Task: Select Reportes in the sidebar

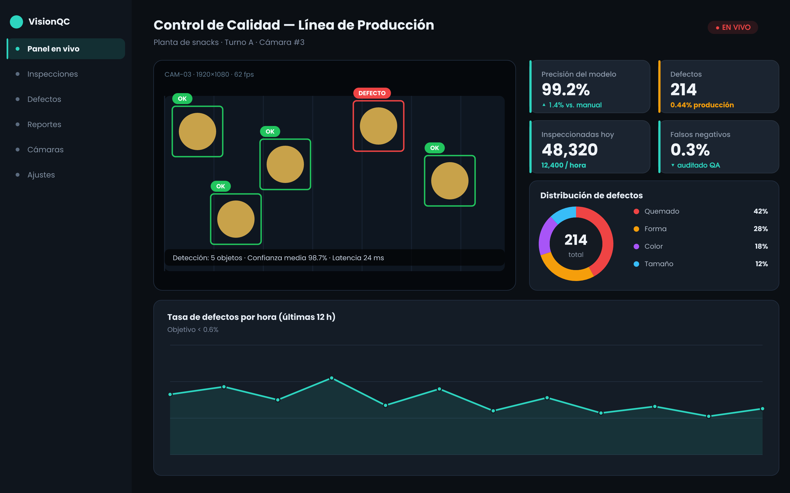Action: click(x=66, y=124)
